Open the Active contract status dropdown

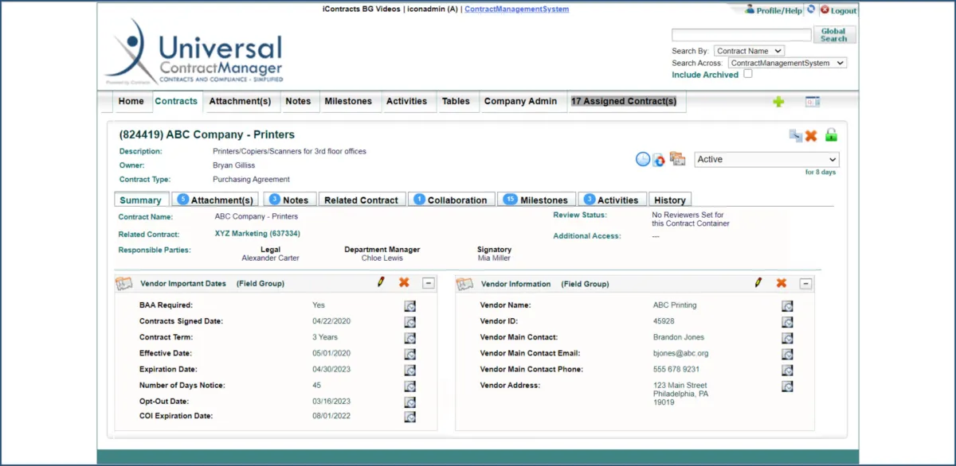(766, 160)
